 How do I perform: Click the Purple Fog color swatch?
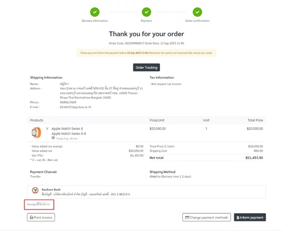click(x=53, y=138)
